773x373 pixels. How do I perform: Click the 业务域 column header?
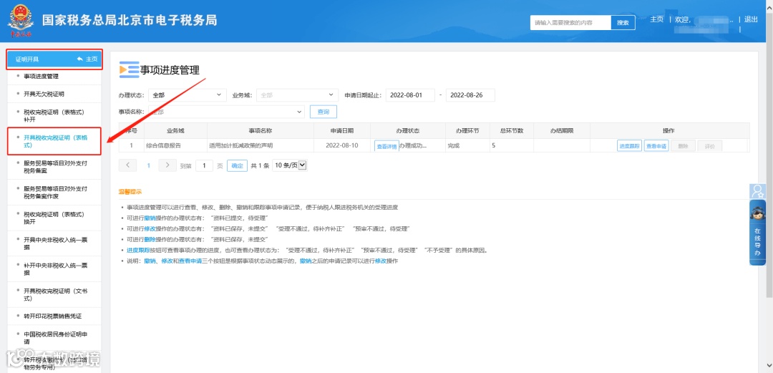[175, 131]
